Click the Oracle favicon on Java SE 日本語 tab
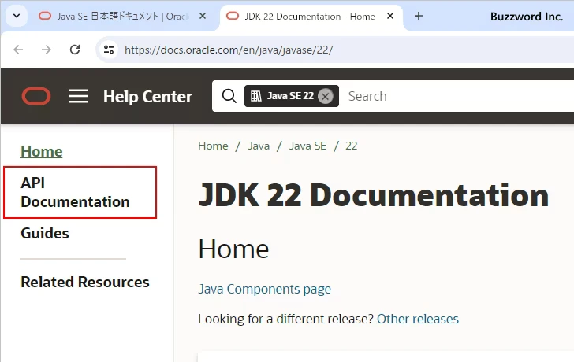574x362 pixels. coord(45,16)
